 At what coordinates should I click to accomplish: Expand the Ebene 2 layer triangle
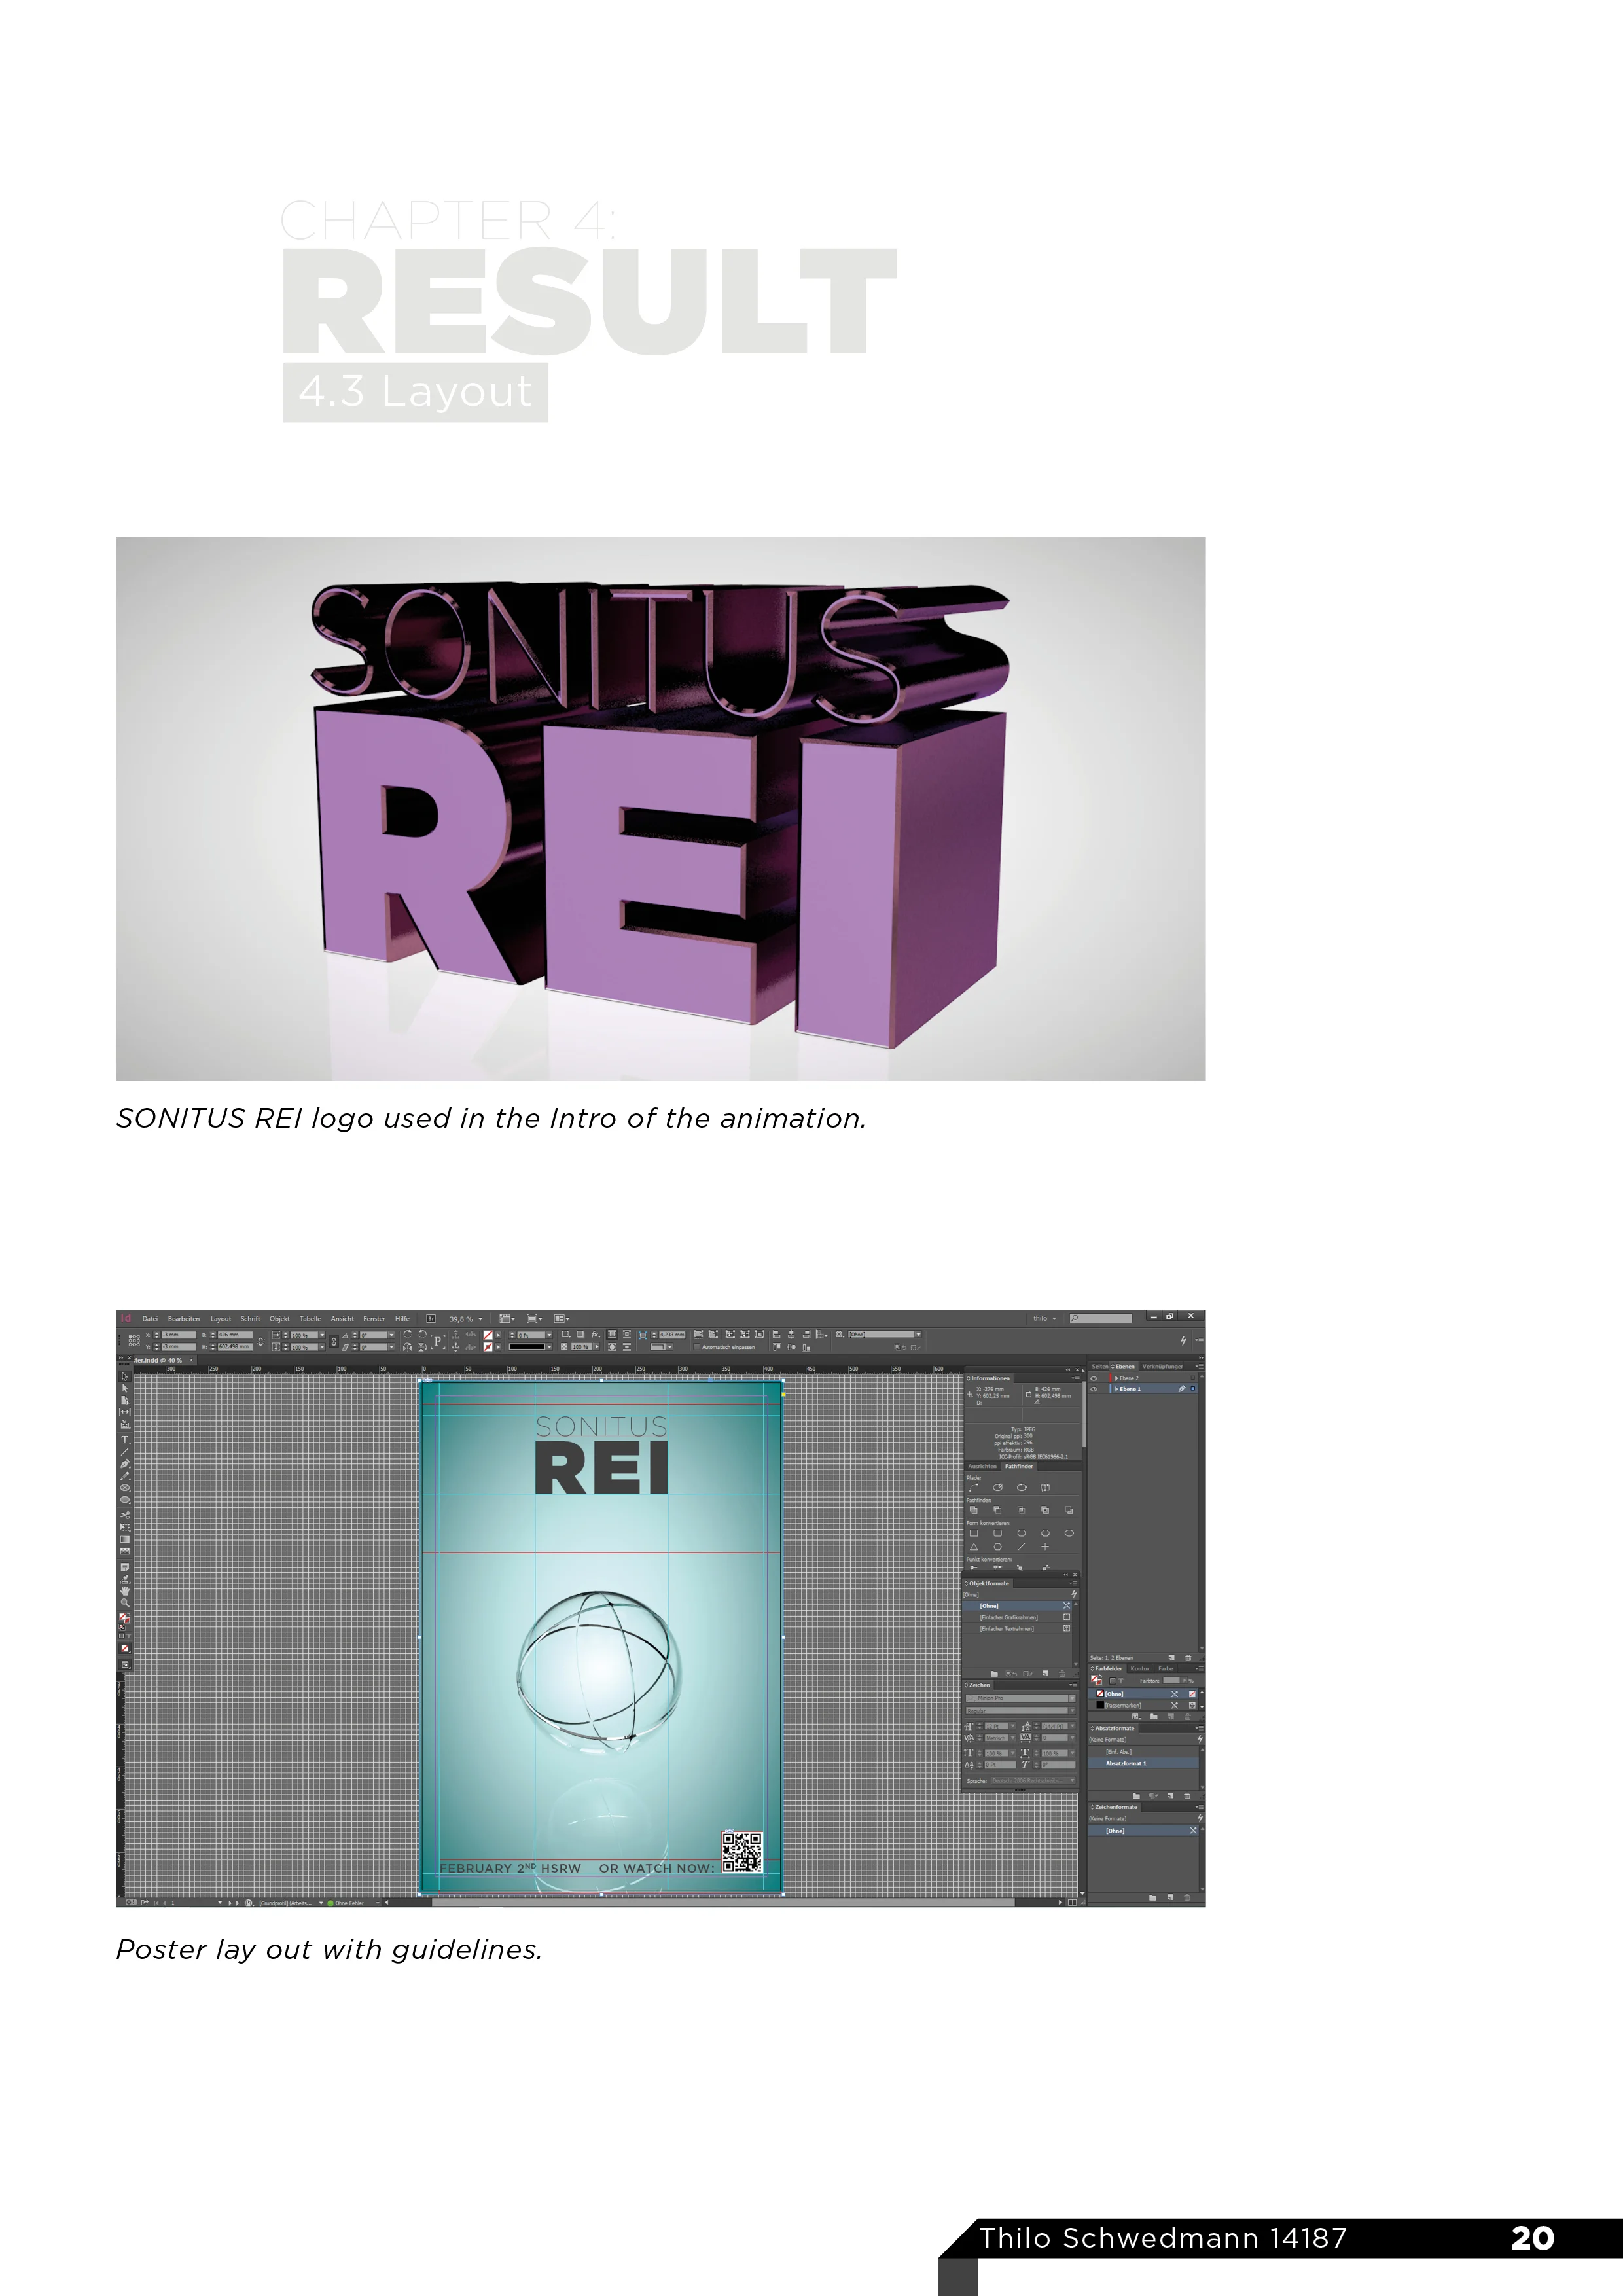click(x=1116, y=1378)
